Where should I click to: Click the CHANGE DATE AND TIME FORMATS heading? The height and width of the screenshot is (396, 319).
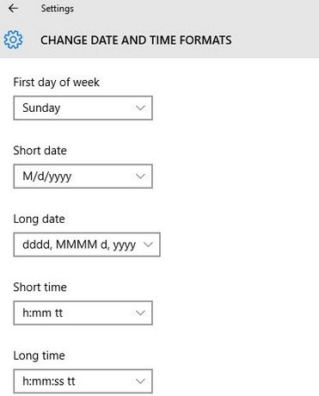[136, 40]
